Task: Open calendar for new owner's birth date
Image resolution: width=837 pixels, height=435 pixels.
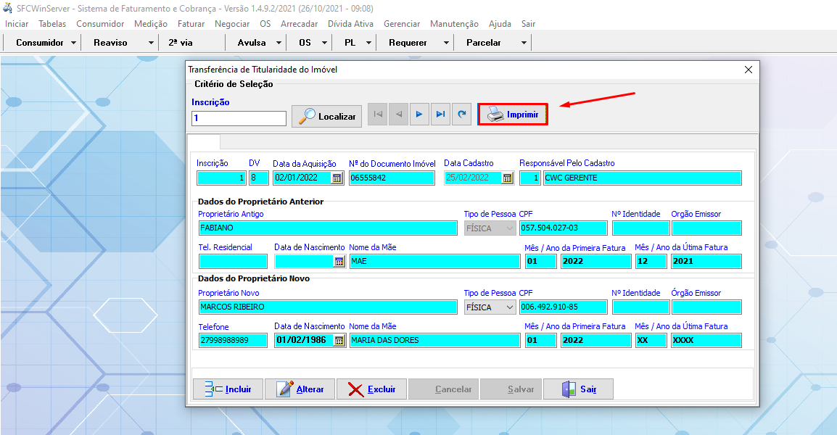Action: pyautogui.click(x=339, y=340)
